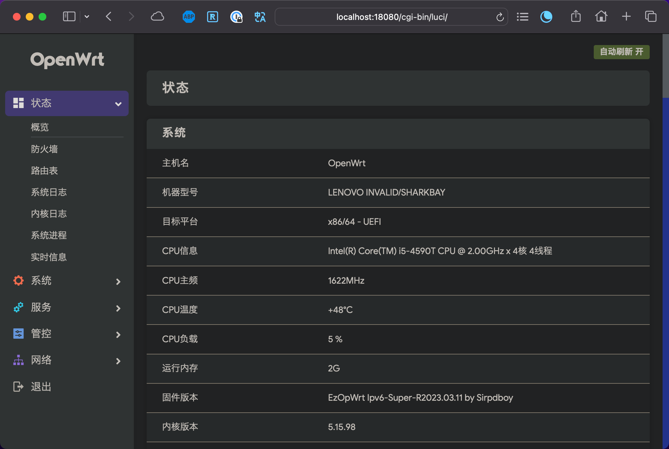
Task: Open the Safari share icon
Action: (x=576, y=17)
